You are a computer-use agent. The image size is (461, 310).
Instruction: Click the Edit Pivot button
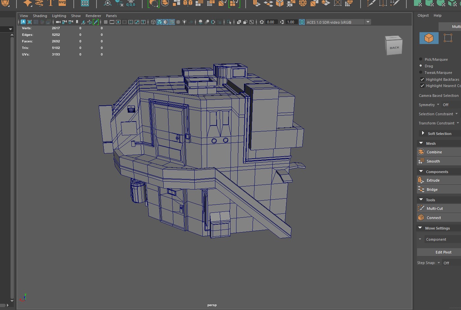tap(443, 252)
